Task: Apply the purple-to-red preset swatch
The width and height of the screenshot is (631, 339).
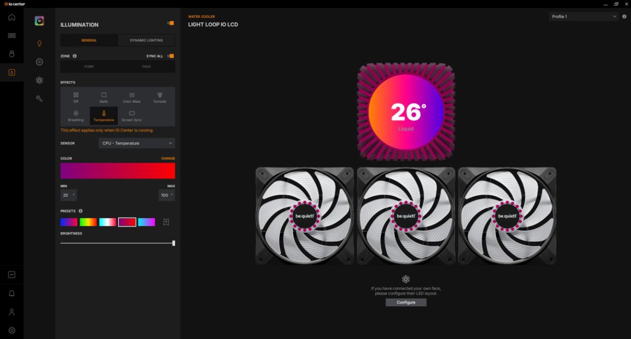Action: tap(127, 222)
